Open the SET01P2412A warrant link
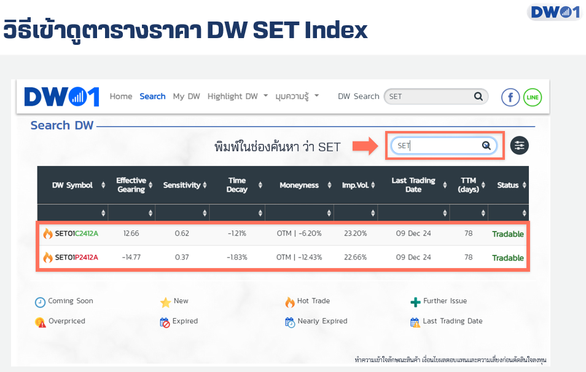The image size is (586, 372). pyautogui.click(x=77, y=258)
